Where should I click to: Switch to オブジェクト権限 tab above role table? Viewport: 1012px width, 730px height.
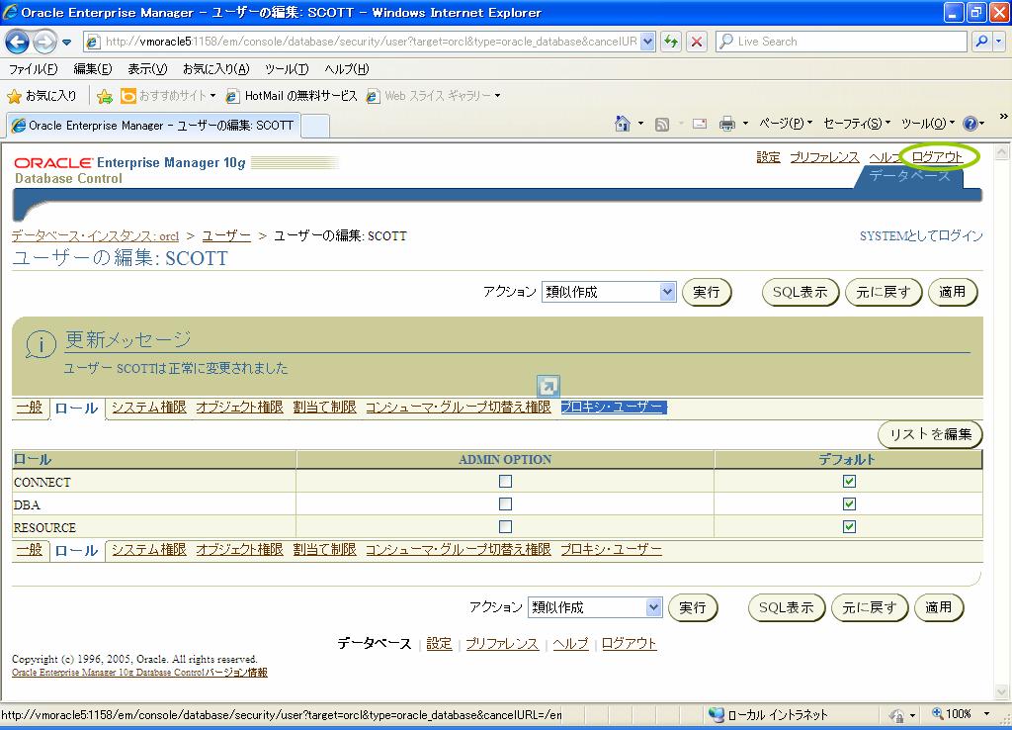tap(239, 407)
